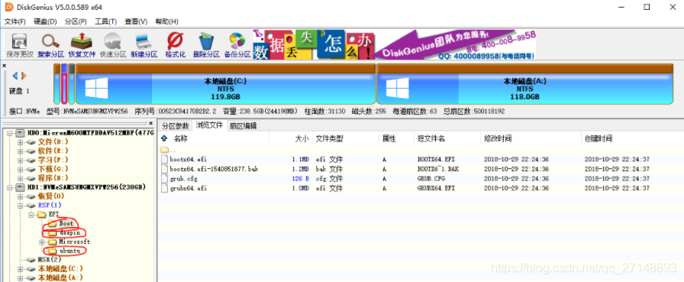684x282 pixels.
Task: Select the MSR(2) partition in tree
Action: pyautogui.click(x=50, y=260)
